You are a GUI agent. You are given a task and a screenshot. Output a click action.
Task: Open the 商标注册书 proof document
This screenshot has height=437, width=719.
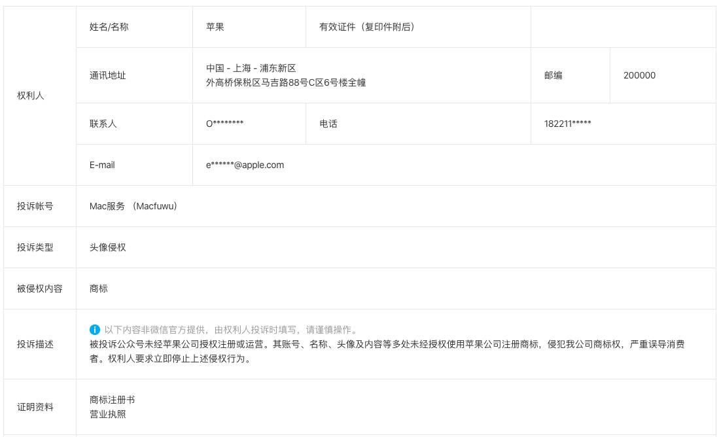tap(113, 400)
